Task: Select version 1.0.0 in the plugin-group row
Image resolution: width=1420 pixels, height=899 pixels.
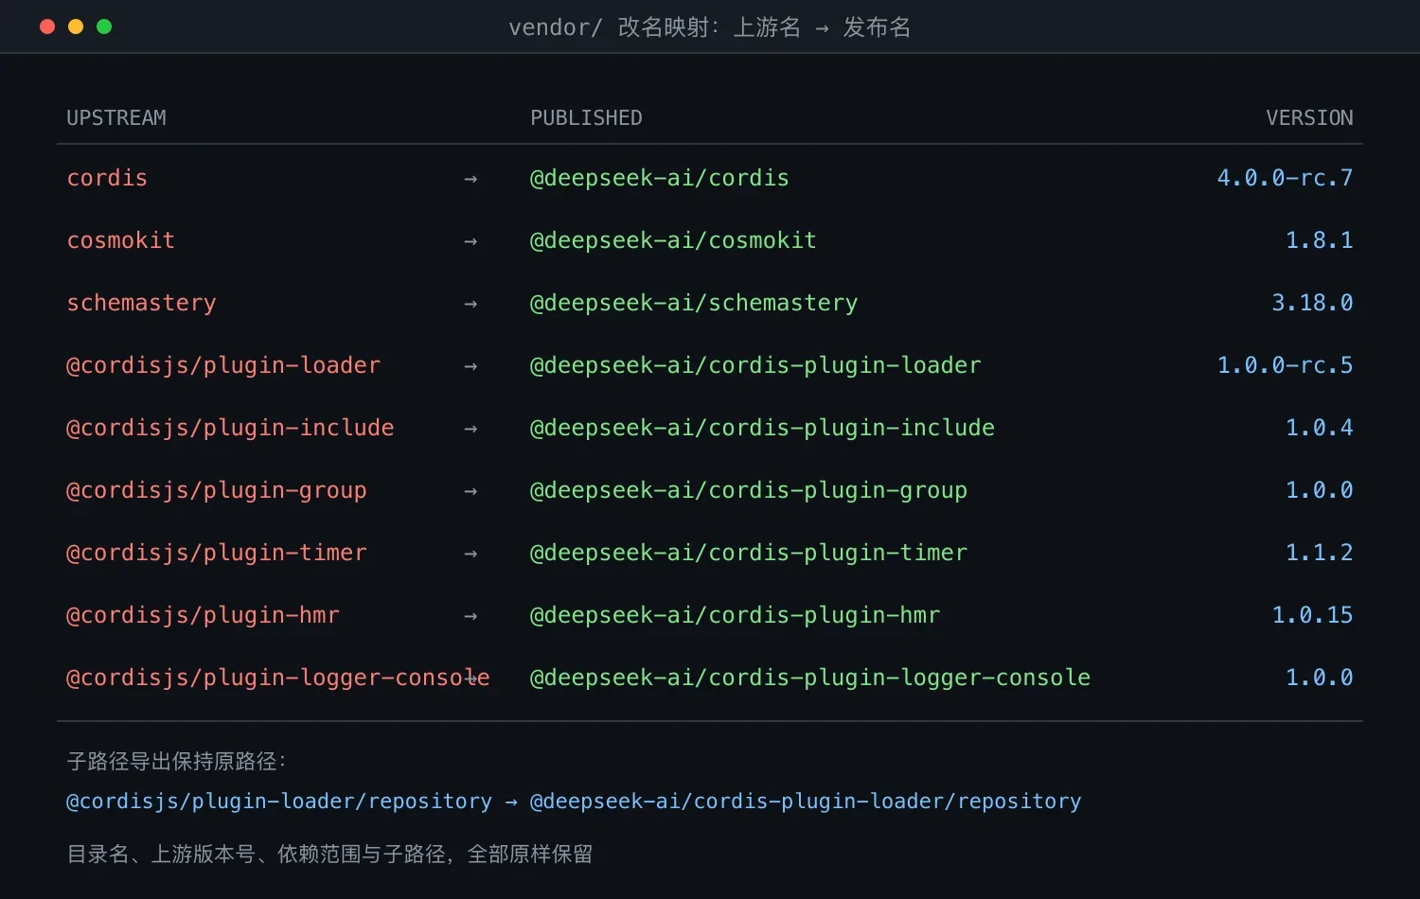Action: [1319, 490]
